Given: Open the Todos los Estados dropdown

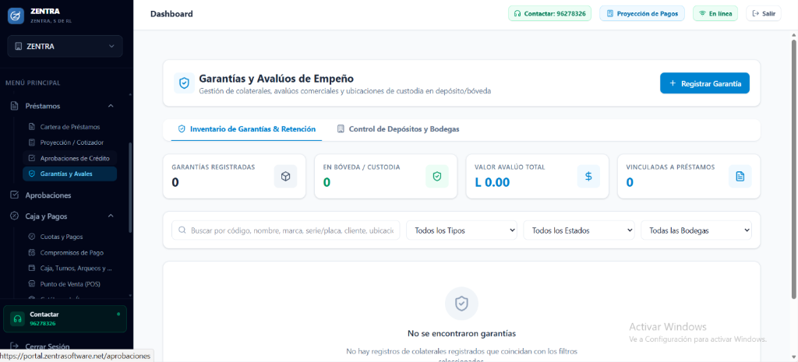Looking at the screenshot, I should [579, 230].
